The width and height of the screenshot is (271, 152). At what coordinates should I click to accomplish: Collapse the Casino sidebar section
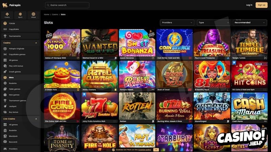click(36, 43)
